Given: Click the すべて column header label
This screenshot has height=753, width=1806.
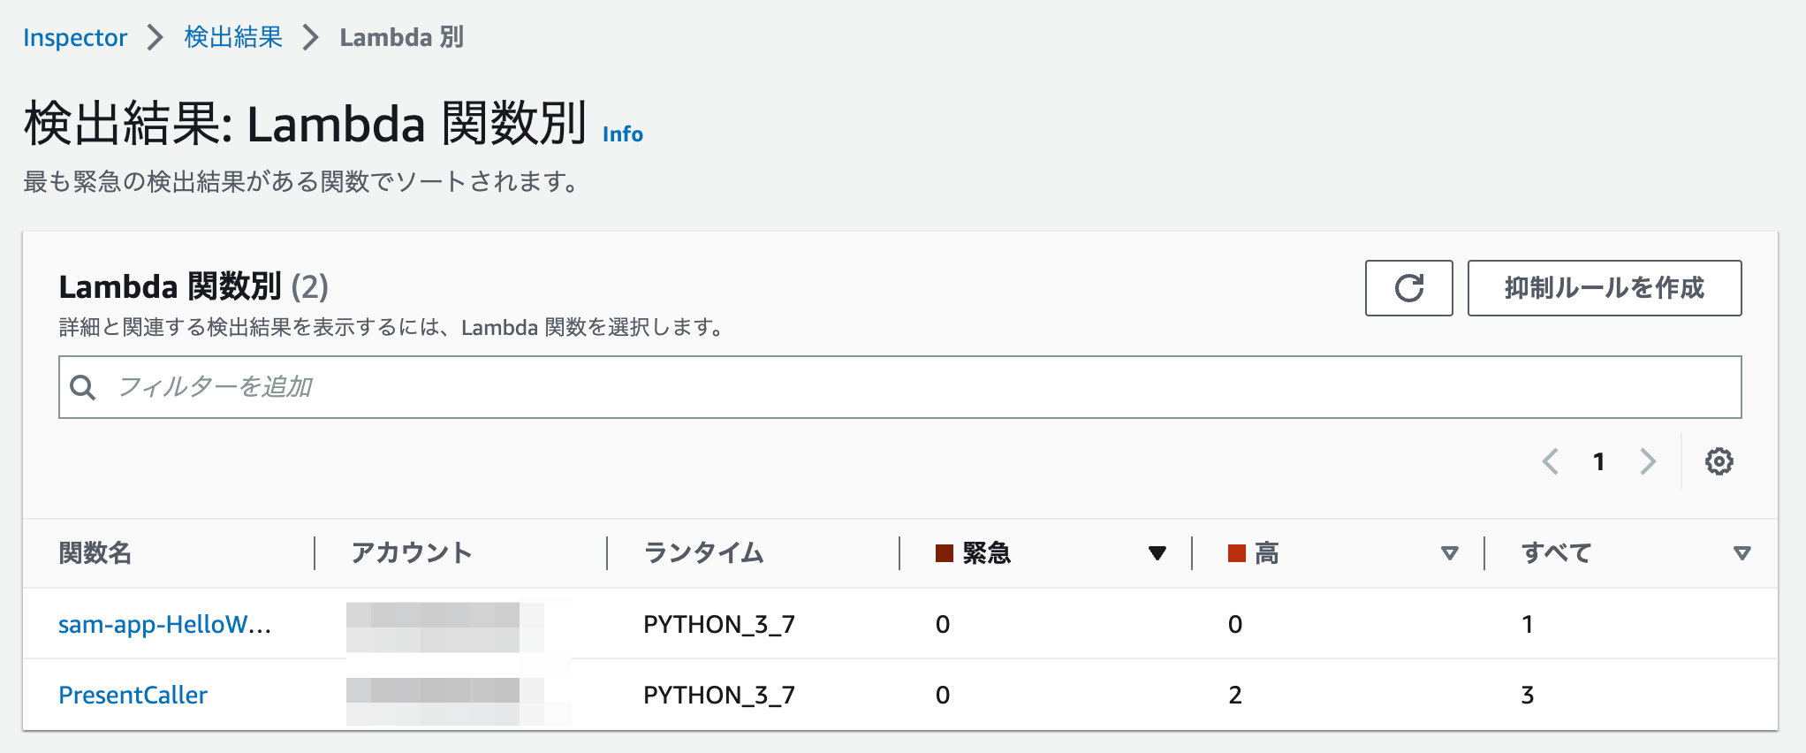Looking at the screenshot, I should [x=1556, y=553].
